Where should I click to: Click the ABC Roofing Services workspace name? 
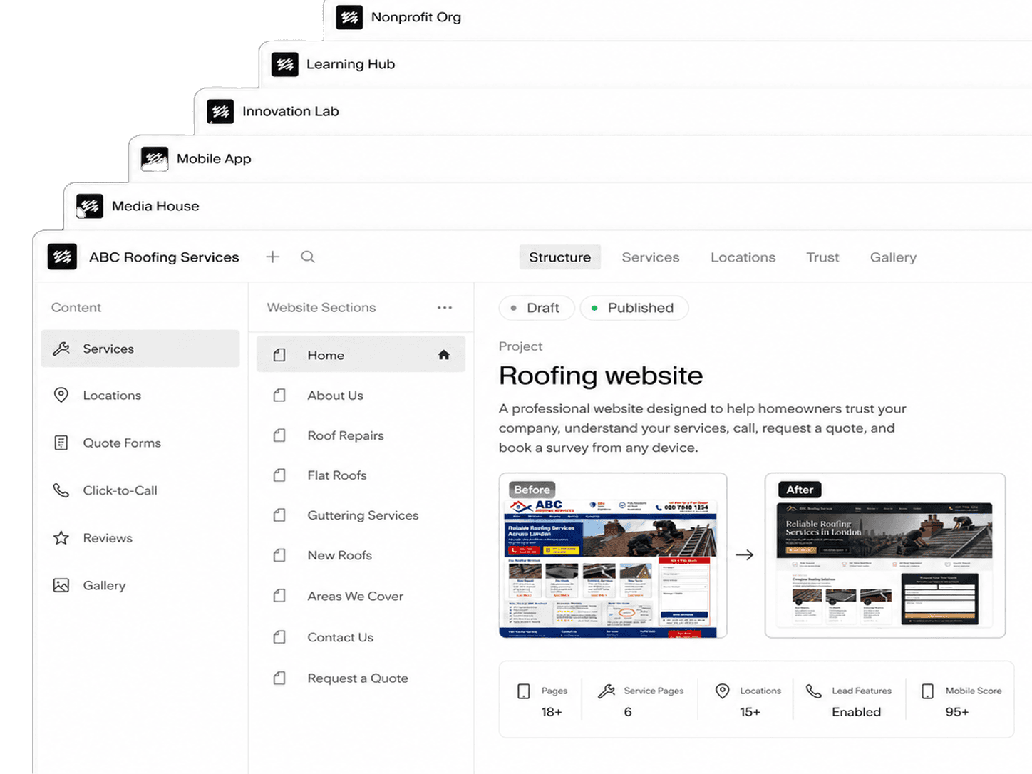(164, 257)
